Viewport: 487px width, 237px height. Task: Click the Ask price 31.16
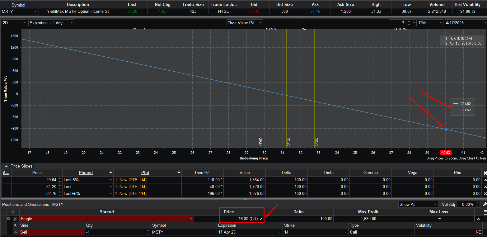click(x=315, y=12)
